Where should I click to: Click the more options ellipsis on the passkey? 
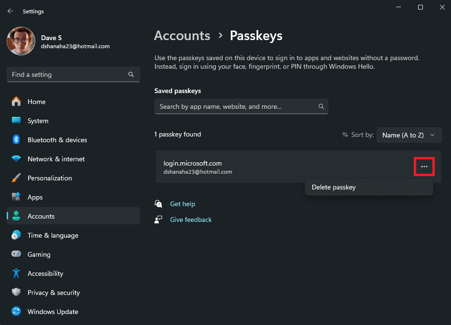424,167
